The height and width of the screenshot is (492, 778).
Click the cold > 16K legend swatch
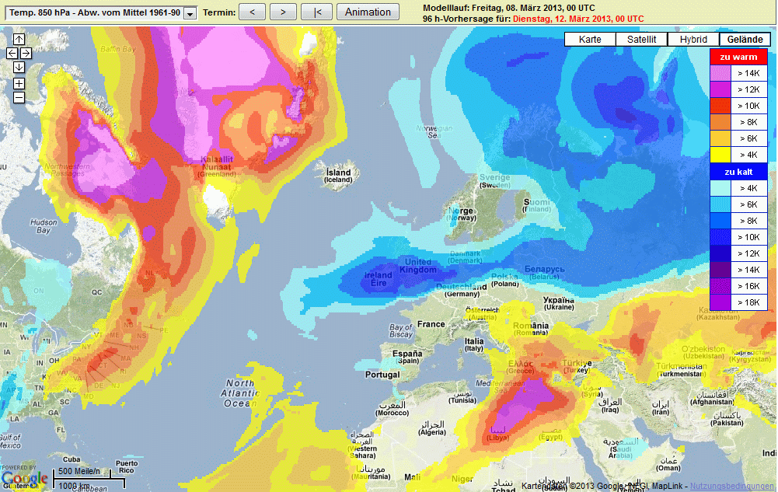point(720,287)
